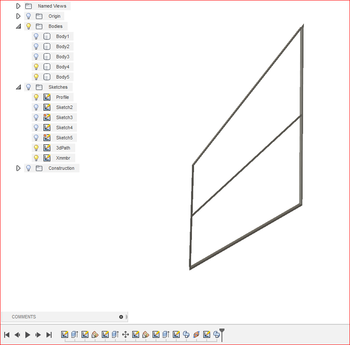Expand the Construction folder
Screen dimensions: 350x345
click(x=18, y=168)
